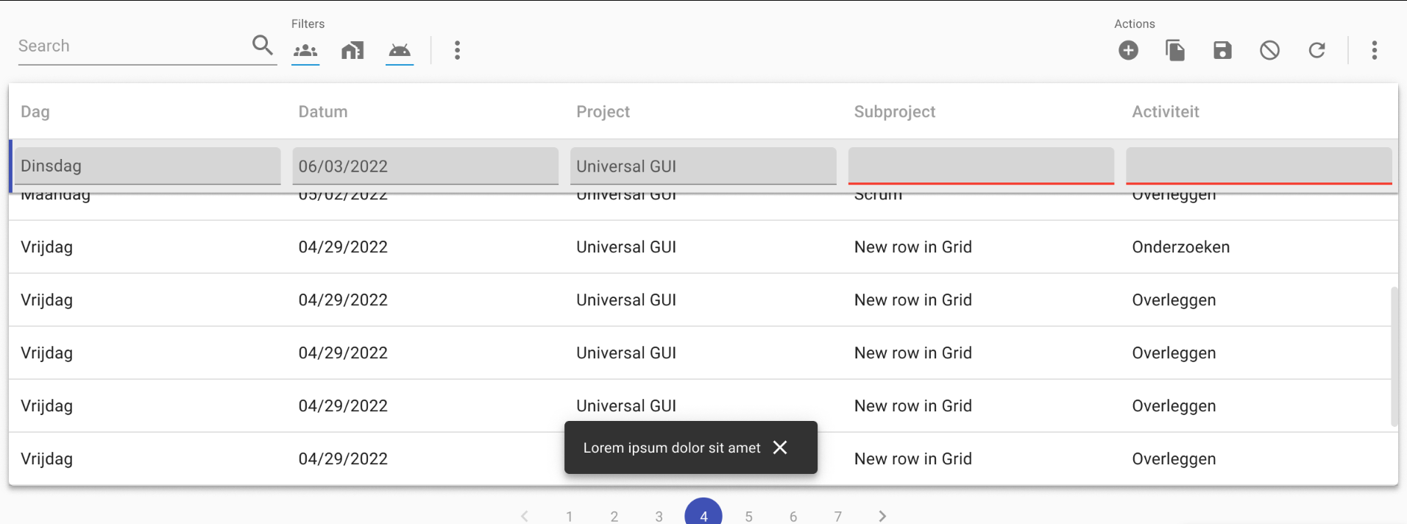The width and height of the screenshot is (1407, 524).
Task: Click the empty Activiteit input field
Action: pyautogui.click(x=1259, y=166)
